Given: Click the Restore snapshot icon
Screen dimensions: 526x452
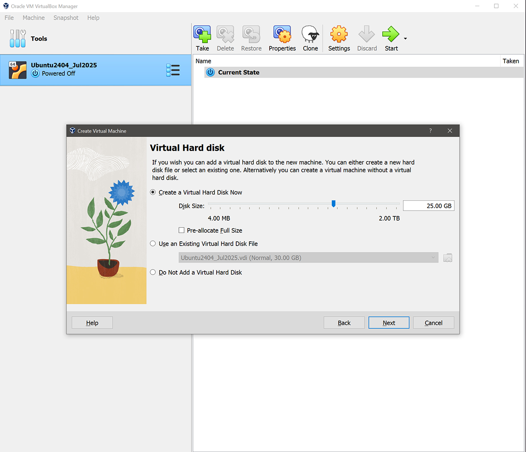Looking at the screenshot, I should 251,34.
